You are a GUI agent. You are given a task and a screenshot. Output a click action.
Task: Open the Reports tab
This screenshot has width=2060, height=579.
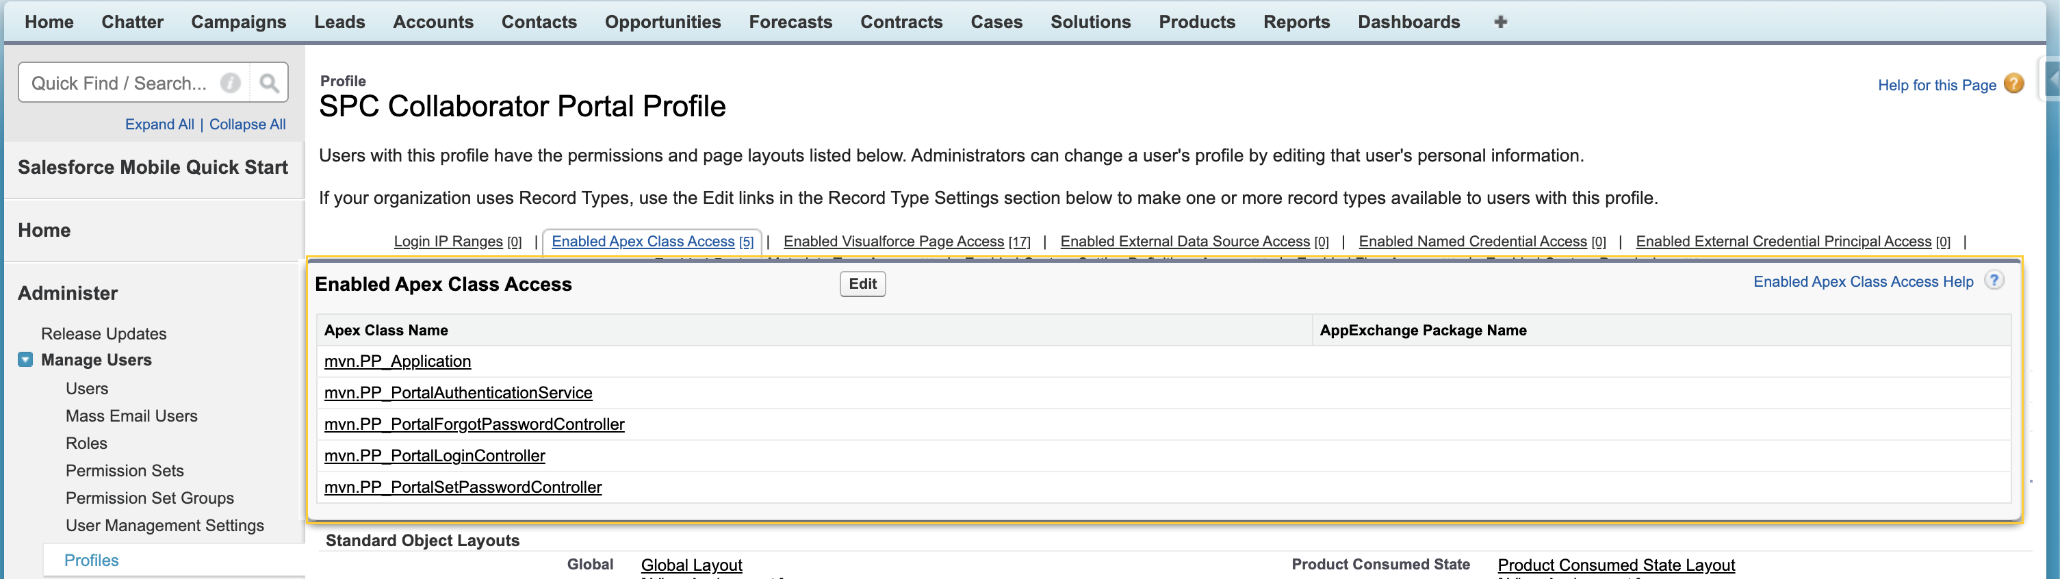tap(1296, 22)
